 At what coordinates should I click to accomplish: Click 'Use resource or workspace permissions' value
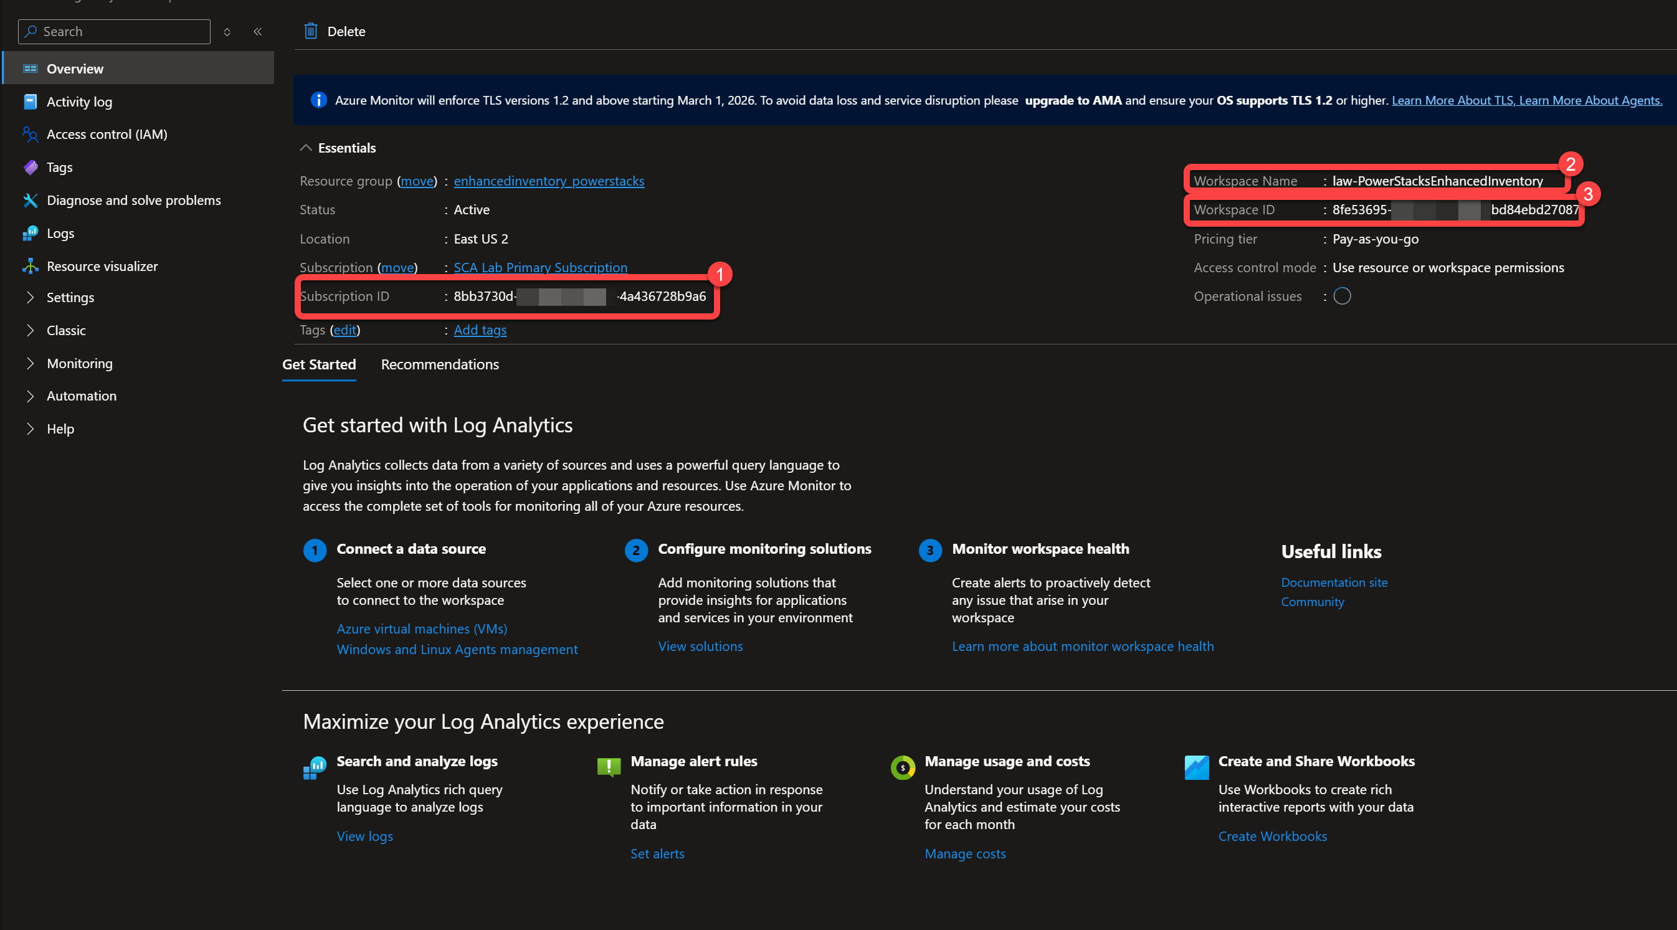click(x=1448, y=267)
